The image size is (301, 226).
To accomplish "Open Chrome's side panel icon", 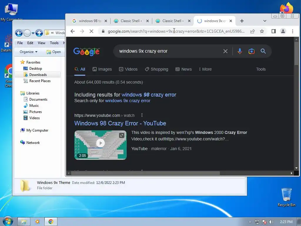I will 274,31.
